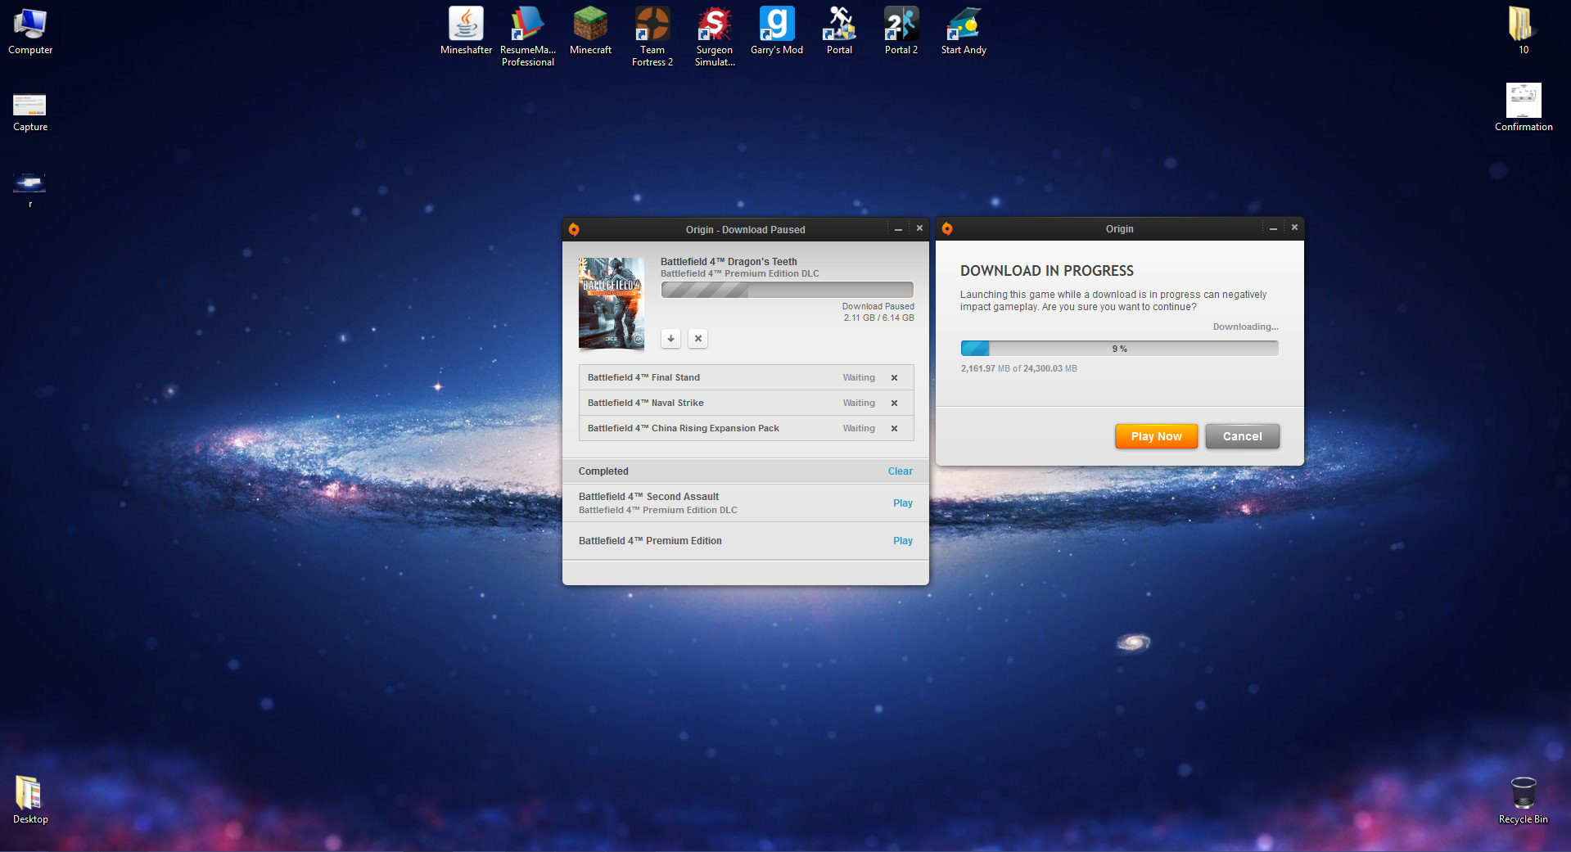This screenshot has height=852, width=1571.
Task: Select the desktop icon labeled r
Action: pyautogui.click(x=30, y=189)
